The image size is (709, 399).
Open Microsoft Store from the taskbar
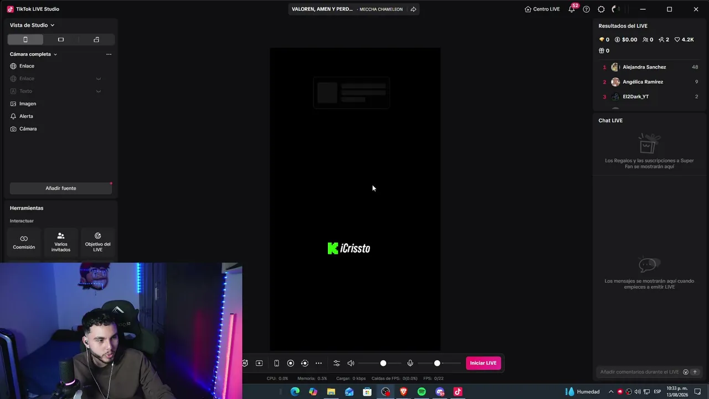coord(367,392)
